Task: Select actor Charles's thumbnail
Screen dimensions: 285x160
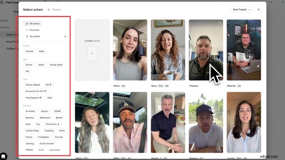Action: tap(244, 50)
